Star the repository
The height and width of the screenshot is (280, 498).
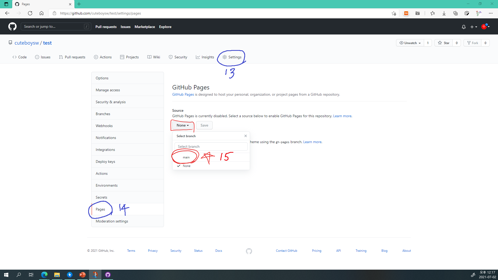[444, 43]
